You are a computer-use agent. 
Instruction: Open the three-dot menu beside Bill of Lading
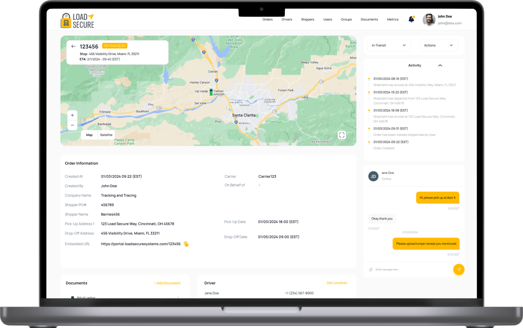tap(178, 297)
